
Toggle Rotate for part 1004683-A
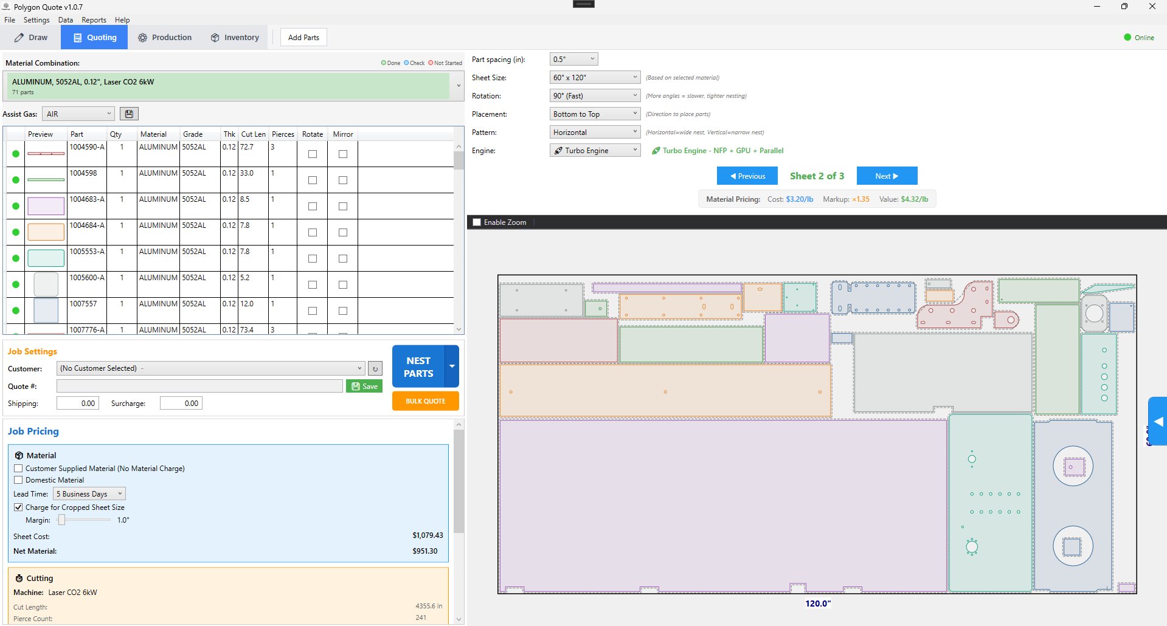pos(312,205)
